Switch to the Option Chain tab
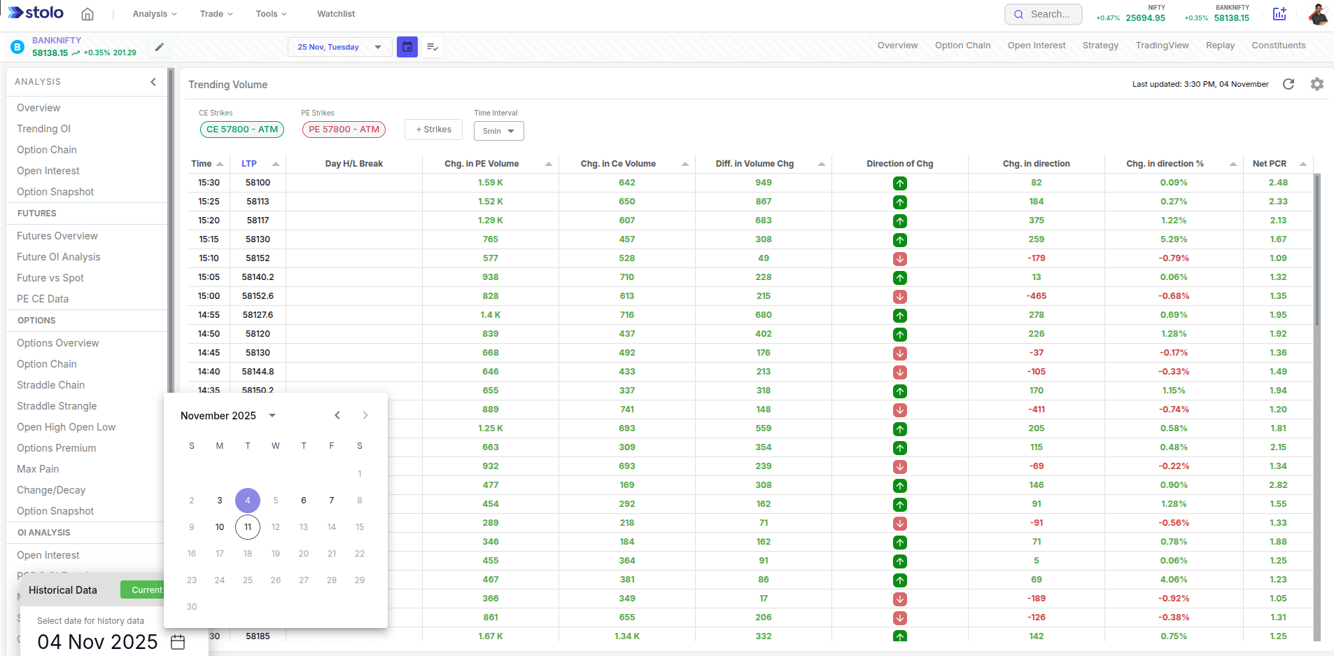This screenshot has height=656, width=1334. [962, 46]
